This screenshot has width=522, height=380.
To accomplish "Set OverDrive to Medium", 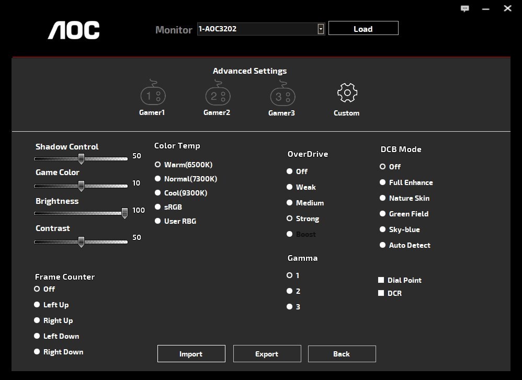I will click(290, 203).
